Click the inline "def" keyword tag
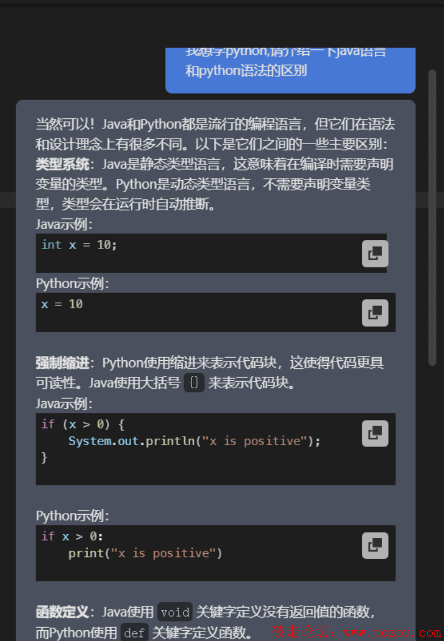The height and width of the screenshot is (641, 444). coord(134,633)
